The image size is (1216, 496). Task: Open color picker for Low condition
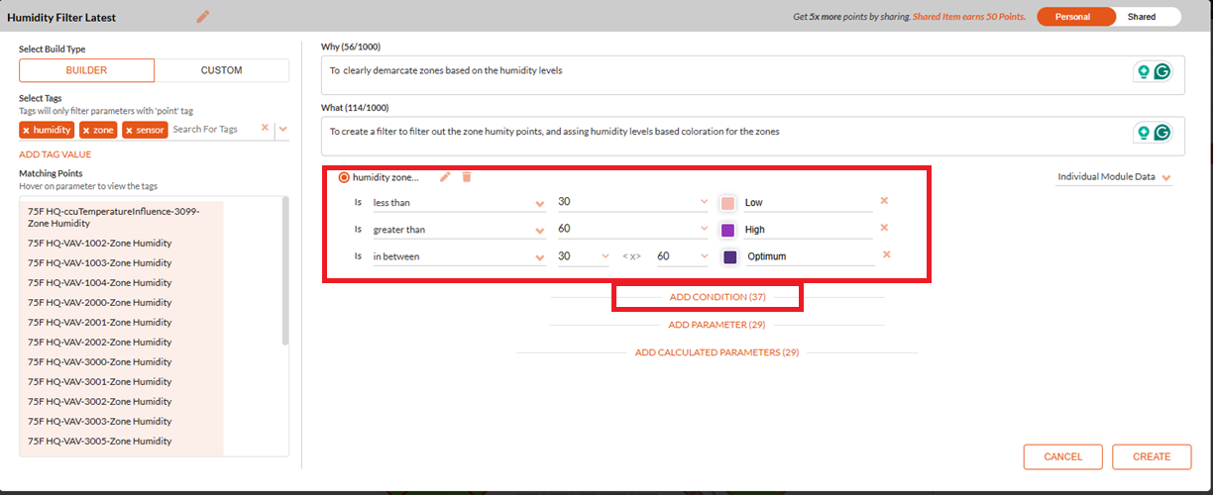[x=727, y=203]
